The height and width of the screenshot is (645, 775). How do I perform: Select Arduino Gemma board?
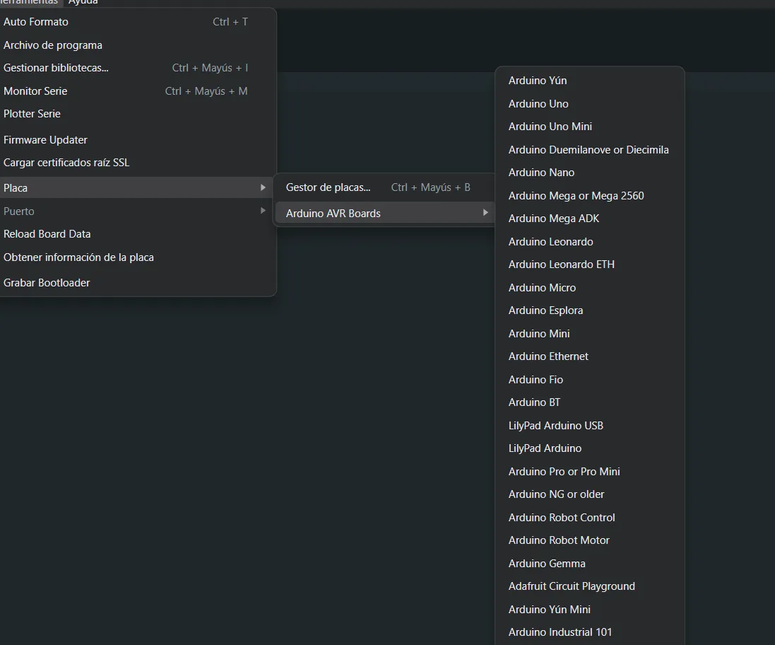click(590, 564)
